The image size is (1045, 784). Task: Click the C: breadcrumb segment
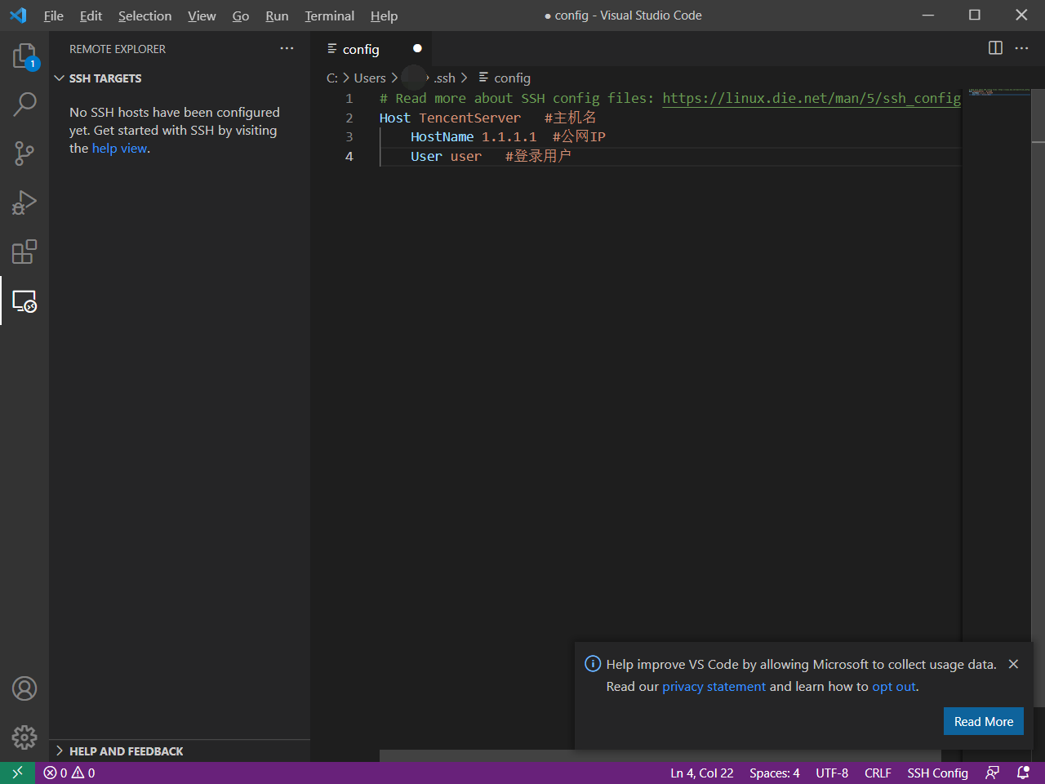point(332,78)
